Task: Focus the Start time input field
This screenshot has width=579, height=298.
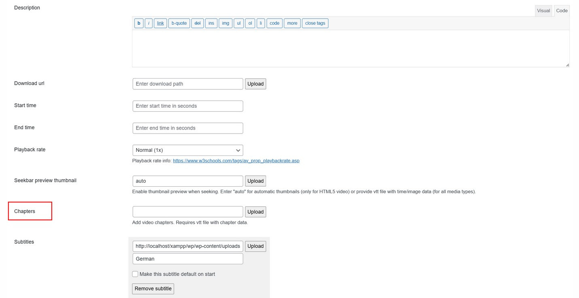Action: [x=187, y=106]
